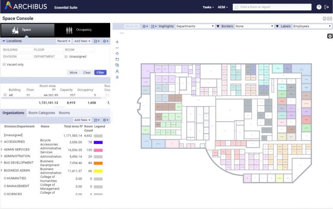
Task: Open the Room Categories tab
Action: 42,113
